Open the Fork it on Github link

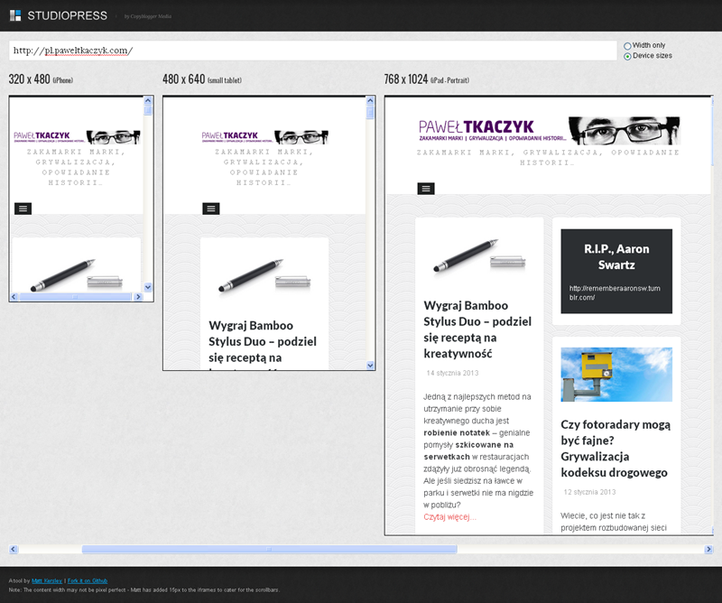point(87,581)
